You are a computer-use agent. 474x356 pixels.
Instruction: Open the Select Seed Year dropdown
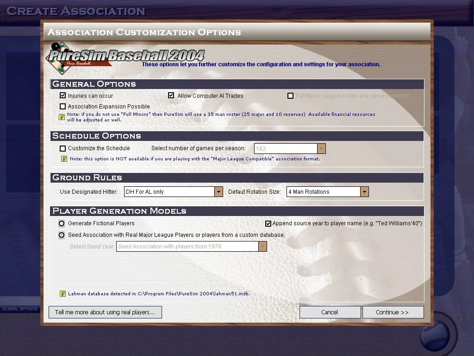[x=262, y=247]
